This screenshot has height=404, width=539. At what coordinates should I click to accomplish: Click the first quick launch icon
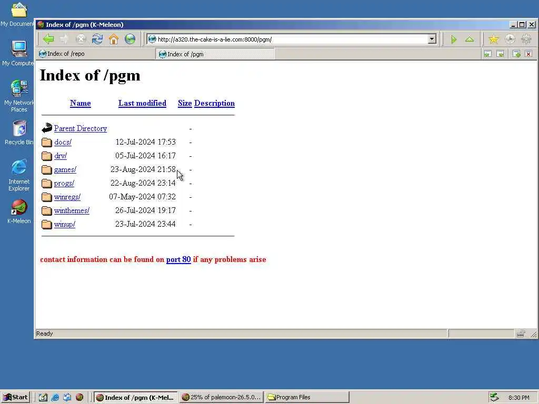point(43,398)
